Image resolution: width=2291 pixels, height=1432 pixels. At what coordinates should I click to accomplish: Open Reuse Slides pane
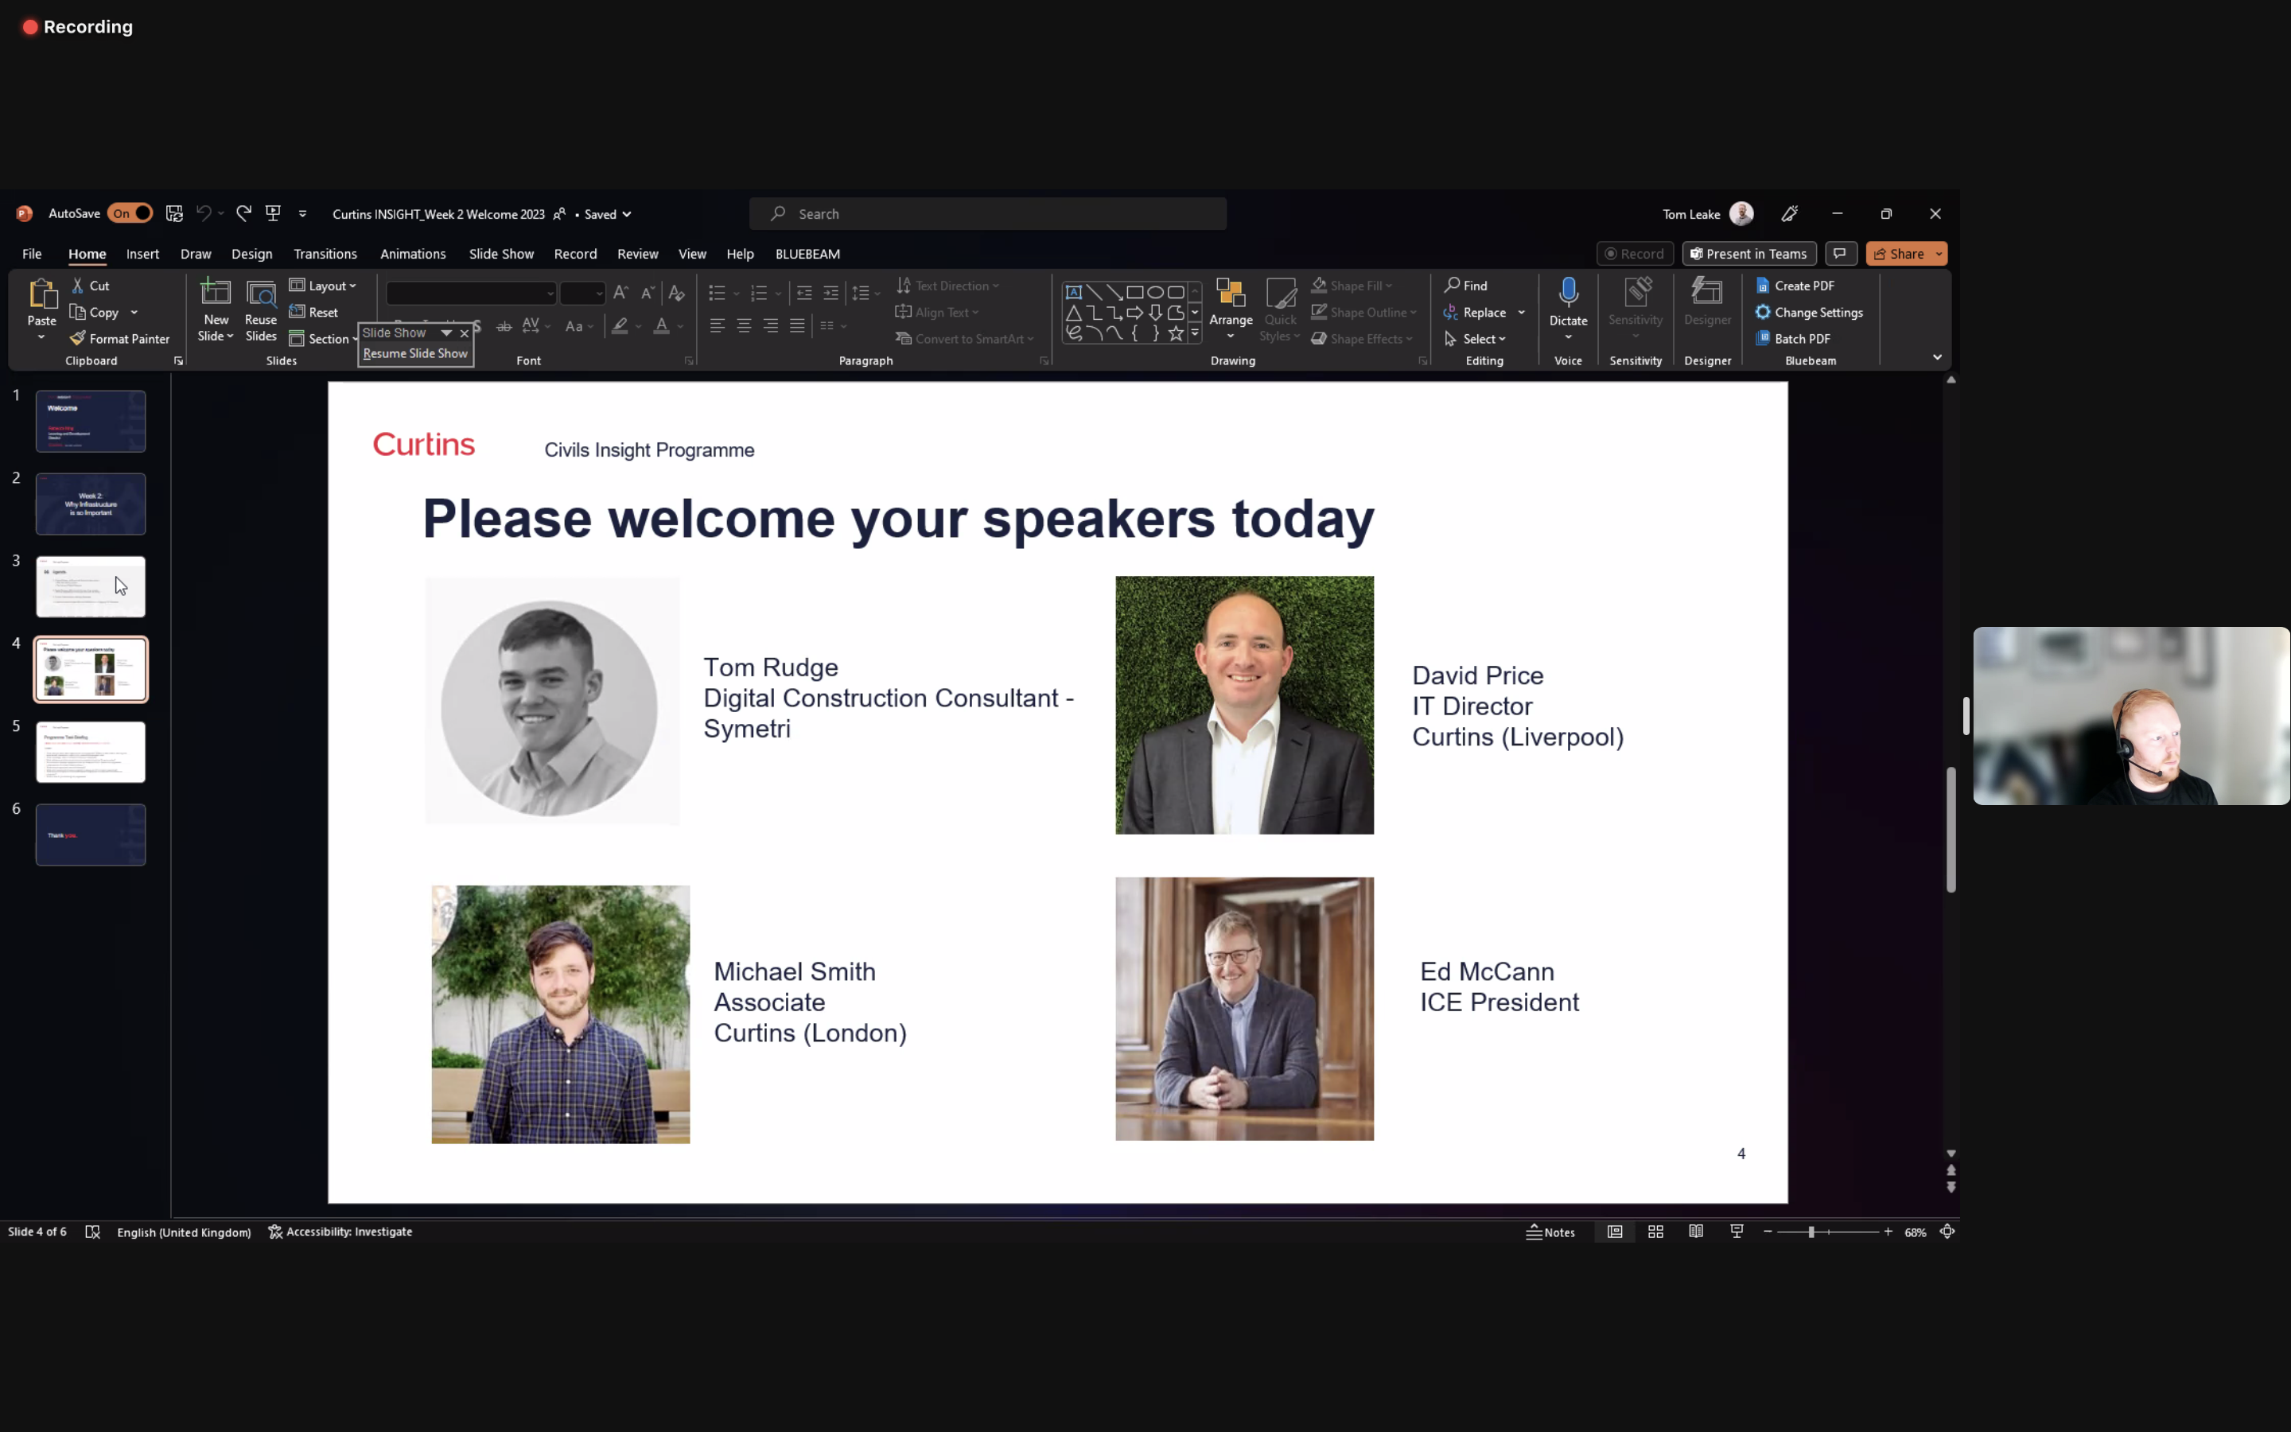pyautogui.click(x=260, y=309)
